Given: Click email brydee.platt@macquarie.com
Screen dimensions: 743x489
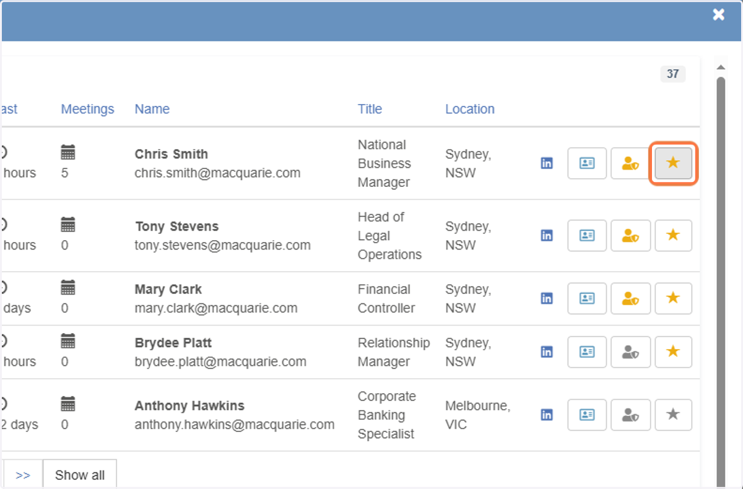Looking at the screenshot, I should [220, 362].
